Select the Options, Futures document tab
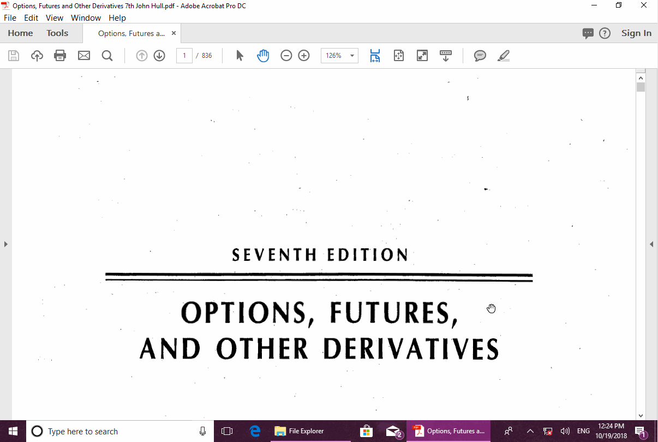The image size is (658, 442). 131,33
